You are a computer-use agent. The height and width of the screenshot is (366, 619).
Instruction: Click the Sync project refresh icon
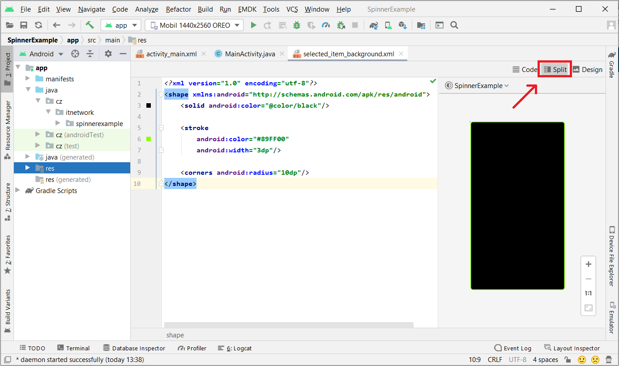click(x=38, y=25)
